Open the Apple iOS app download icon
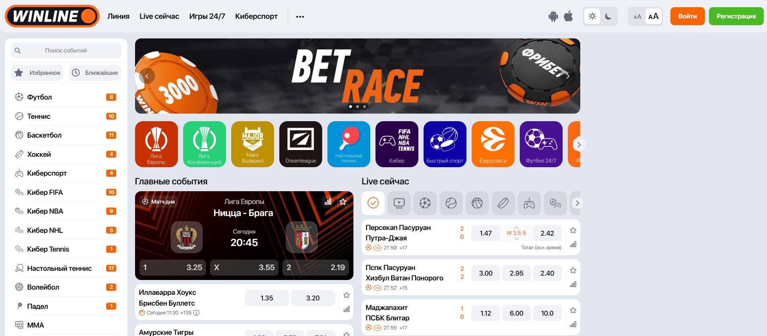The width and height of the screenshot is (767, 336). [568, 16]
